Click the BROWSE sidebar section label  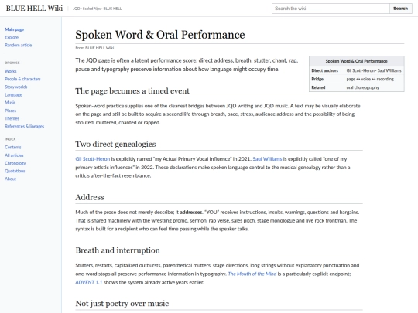click(12, 63)
